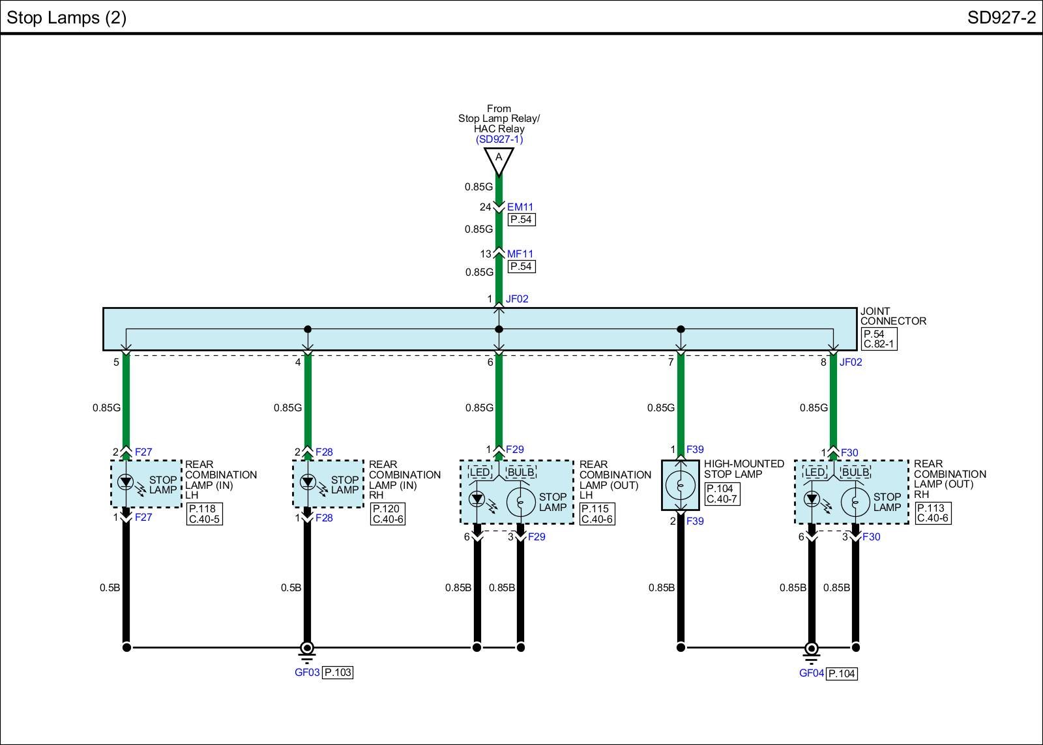The image size is (1043, 745).
Task: Open the (SD927-1) reference link
Action: [499, 139]
